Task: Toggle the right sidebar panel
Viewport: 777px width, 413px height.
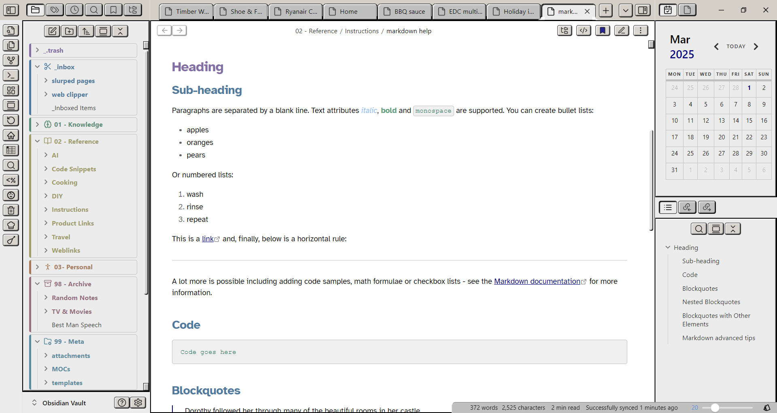Action: [x=643, y=10]
